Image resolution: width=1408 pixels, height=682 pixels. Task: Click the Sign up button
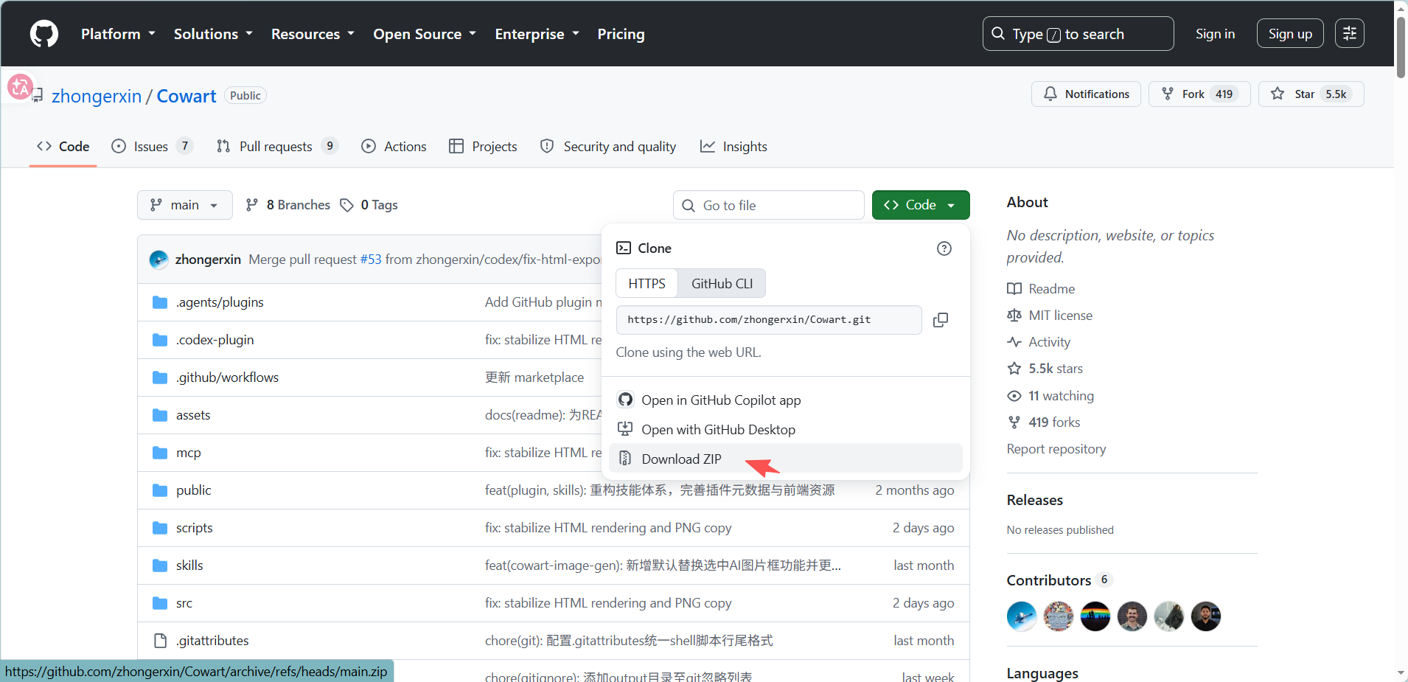coord(1290,34)
